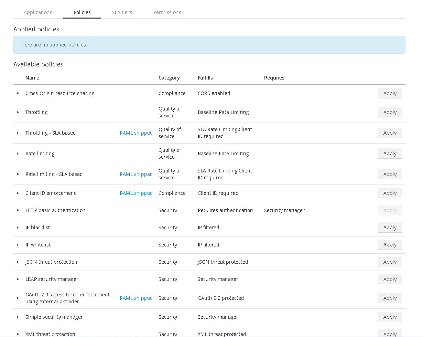This screenshot has height=337, width=423.
Task: Apply the Cross-Origin resource sharing policy
Action: coord(390,93)
